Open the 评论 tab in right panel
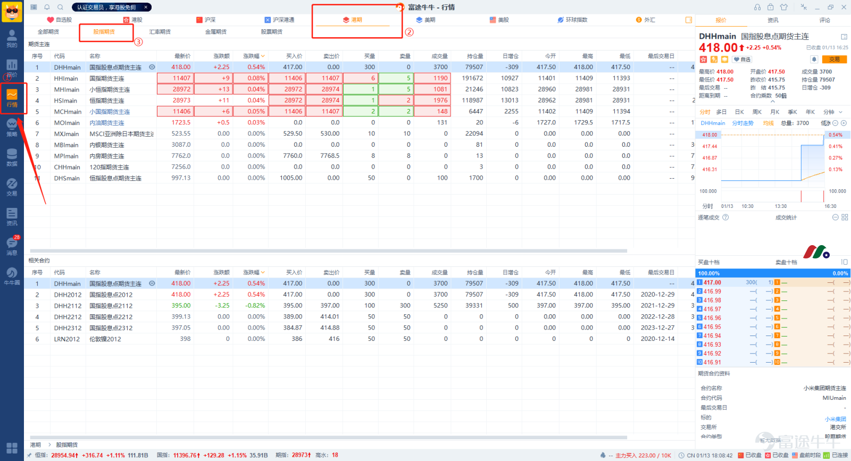The width and height of the screenshot is (851, 461). [824, 20]
